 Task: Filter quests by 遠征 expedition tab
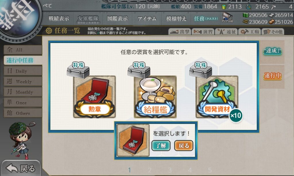[226, 32]
